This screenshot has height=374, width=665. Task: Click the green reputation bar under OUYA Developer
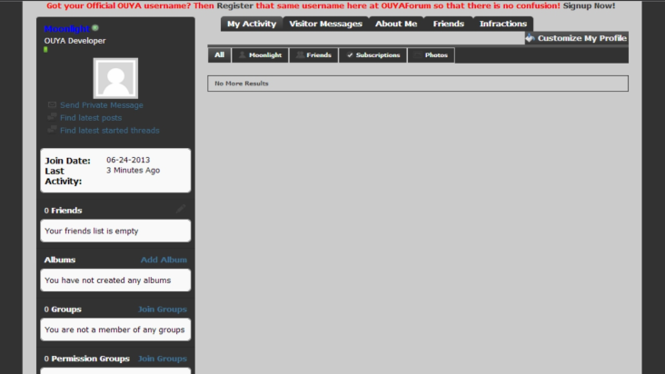pos(45,50)
